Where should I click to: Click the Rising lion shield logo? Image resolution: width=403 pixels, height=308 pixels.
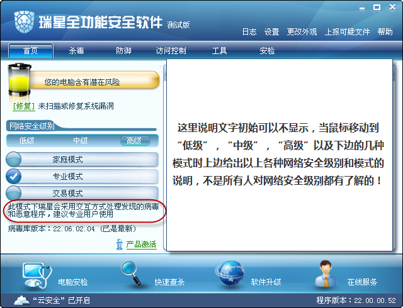(25, 22)
